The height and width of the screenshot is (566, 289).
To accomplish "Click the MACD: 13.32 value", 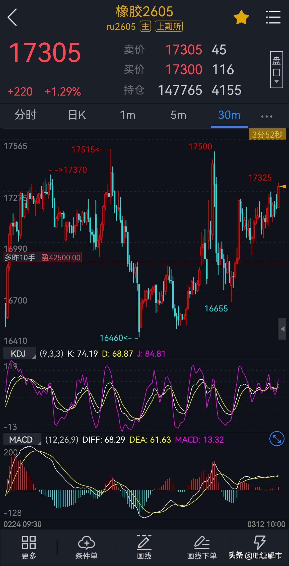I will 199,440.
